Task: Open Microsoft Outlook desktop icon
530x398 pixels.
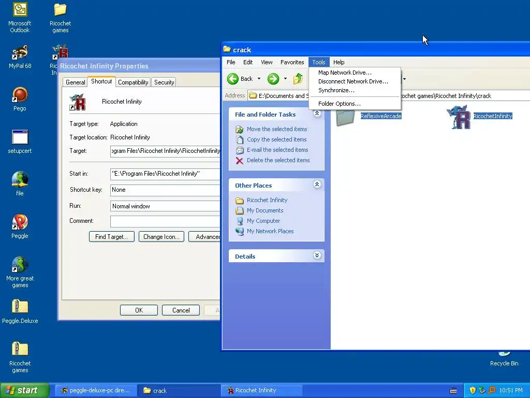Action: (x=20, y=17)
